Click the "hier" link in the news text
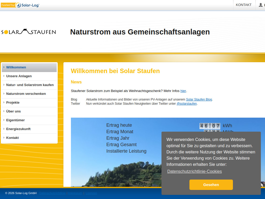This screenshot has height=199, width=265. tap(183, 91)
